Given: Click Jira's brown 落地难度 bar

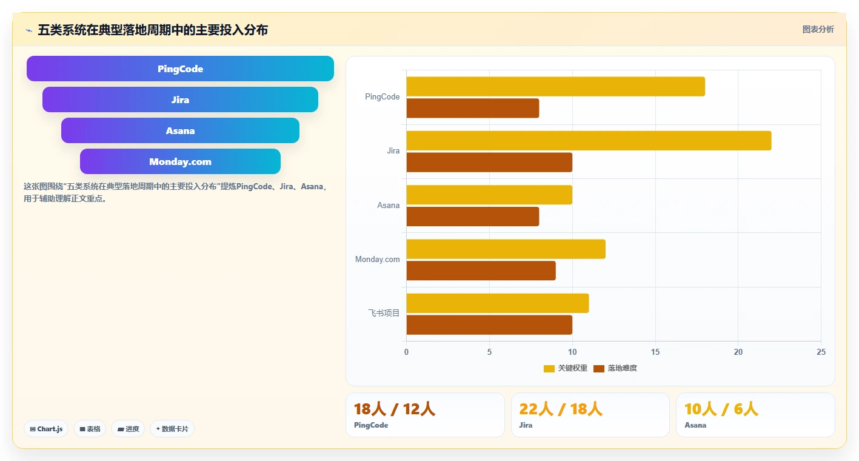Looking at the screenshot, I should [489, 162].
